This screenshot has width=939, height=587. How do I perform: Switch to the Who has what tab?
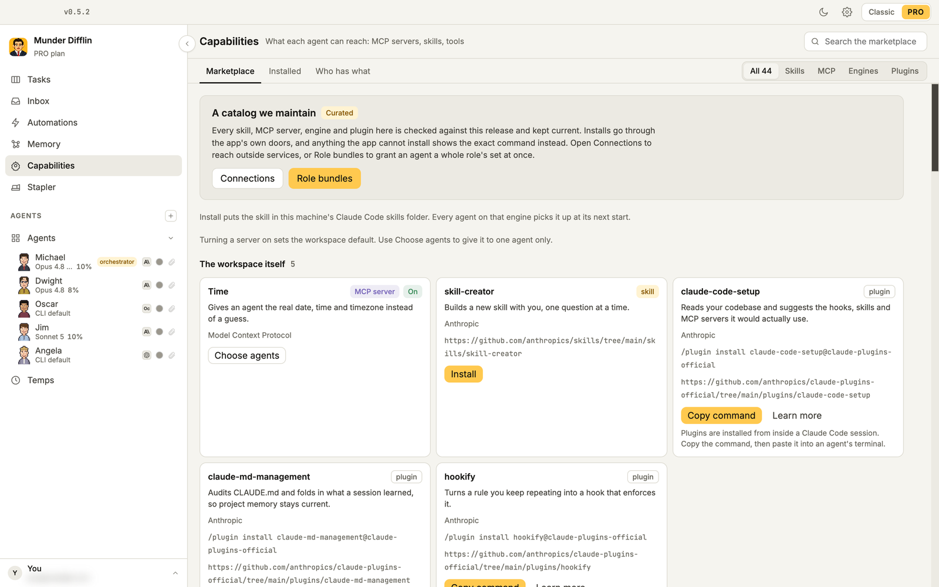tap(343, 71)
